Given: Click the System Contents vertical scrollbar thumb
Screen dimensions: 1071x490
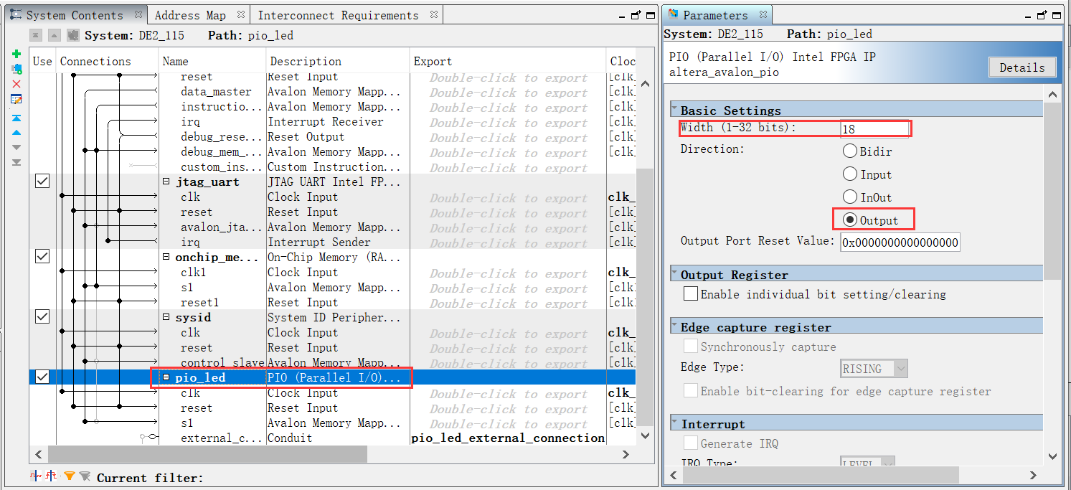Looking at the screenshot, I should pyautogui.click(x=645, y=296).
